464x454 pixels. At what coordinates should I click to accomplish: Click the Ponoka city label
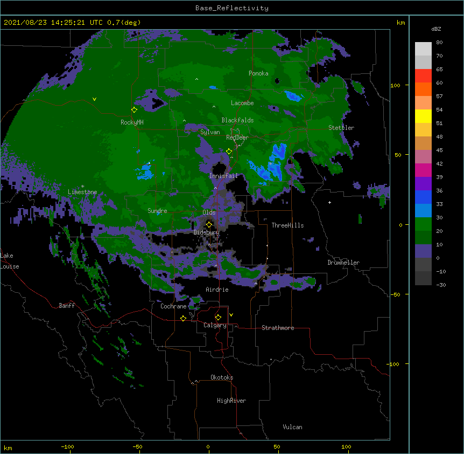(258, 73)
